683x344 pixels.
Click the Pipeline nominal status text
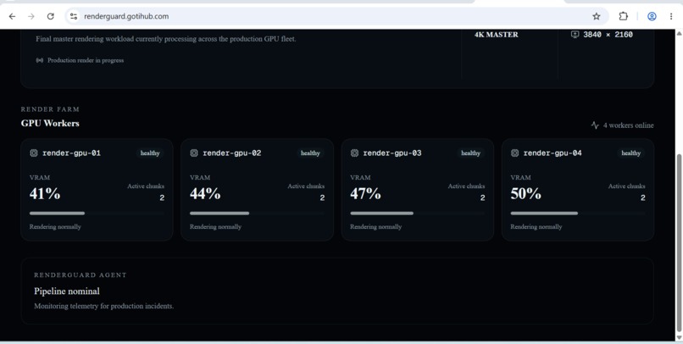(x=67, y=291)
